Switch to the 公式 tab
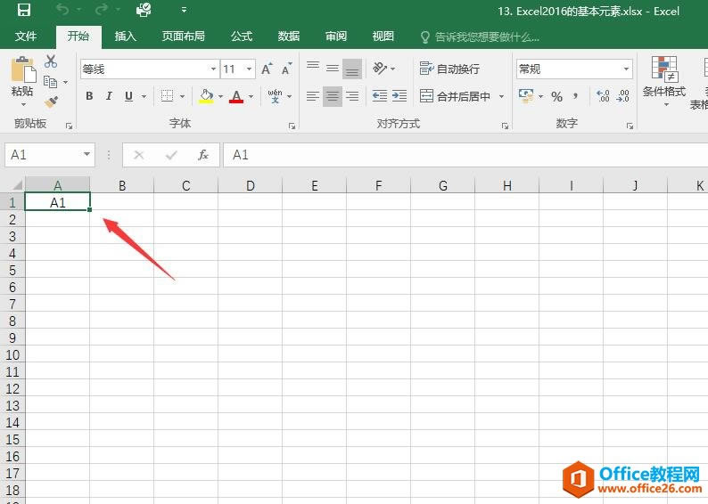Viewport: 708px width, 504px height. tap(242, 37)
